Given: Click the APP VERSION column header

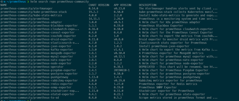Looking at the screenshot, I should tap(122, 5).
